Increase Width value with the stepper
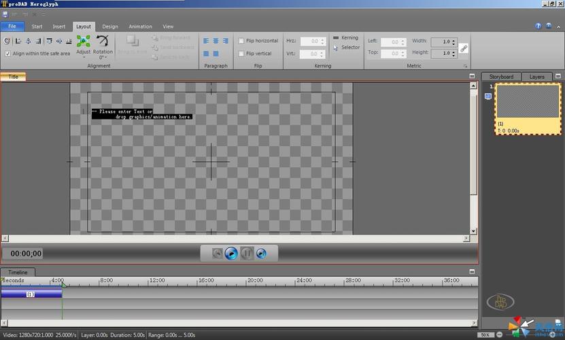Screen dimensions: 565x340 click(454, 39)
